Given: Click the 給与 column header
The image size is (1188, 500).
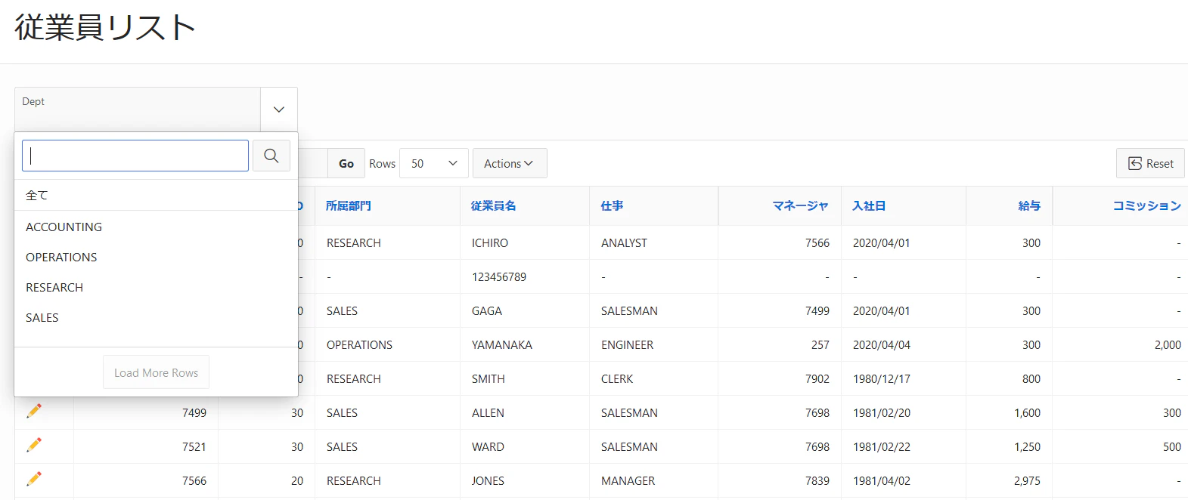Looking at the screenshot, I should tap(1029, 205).
